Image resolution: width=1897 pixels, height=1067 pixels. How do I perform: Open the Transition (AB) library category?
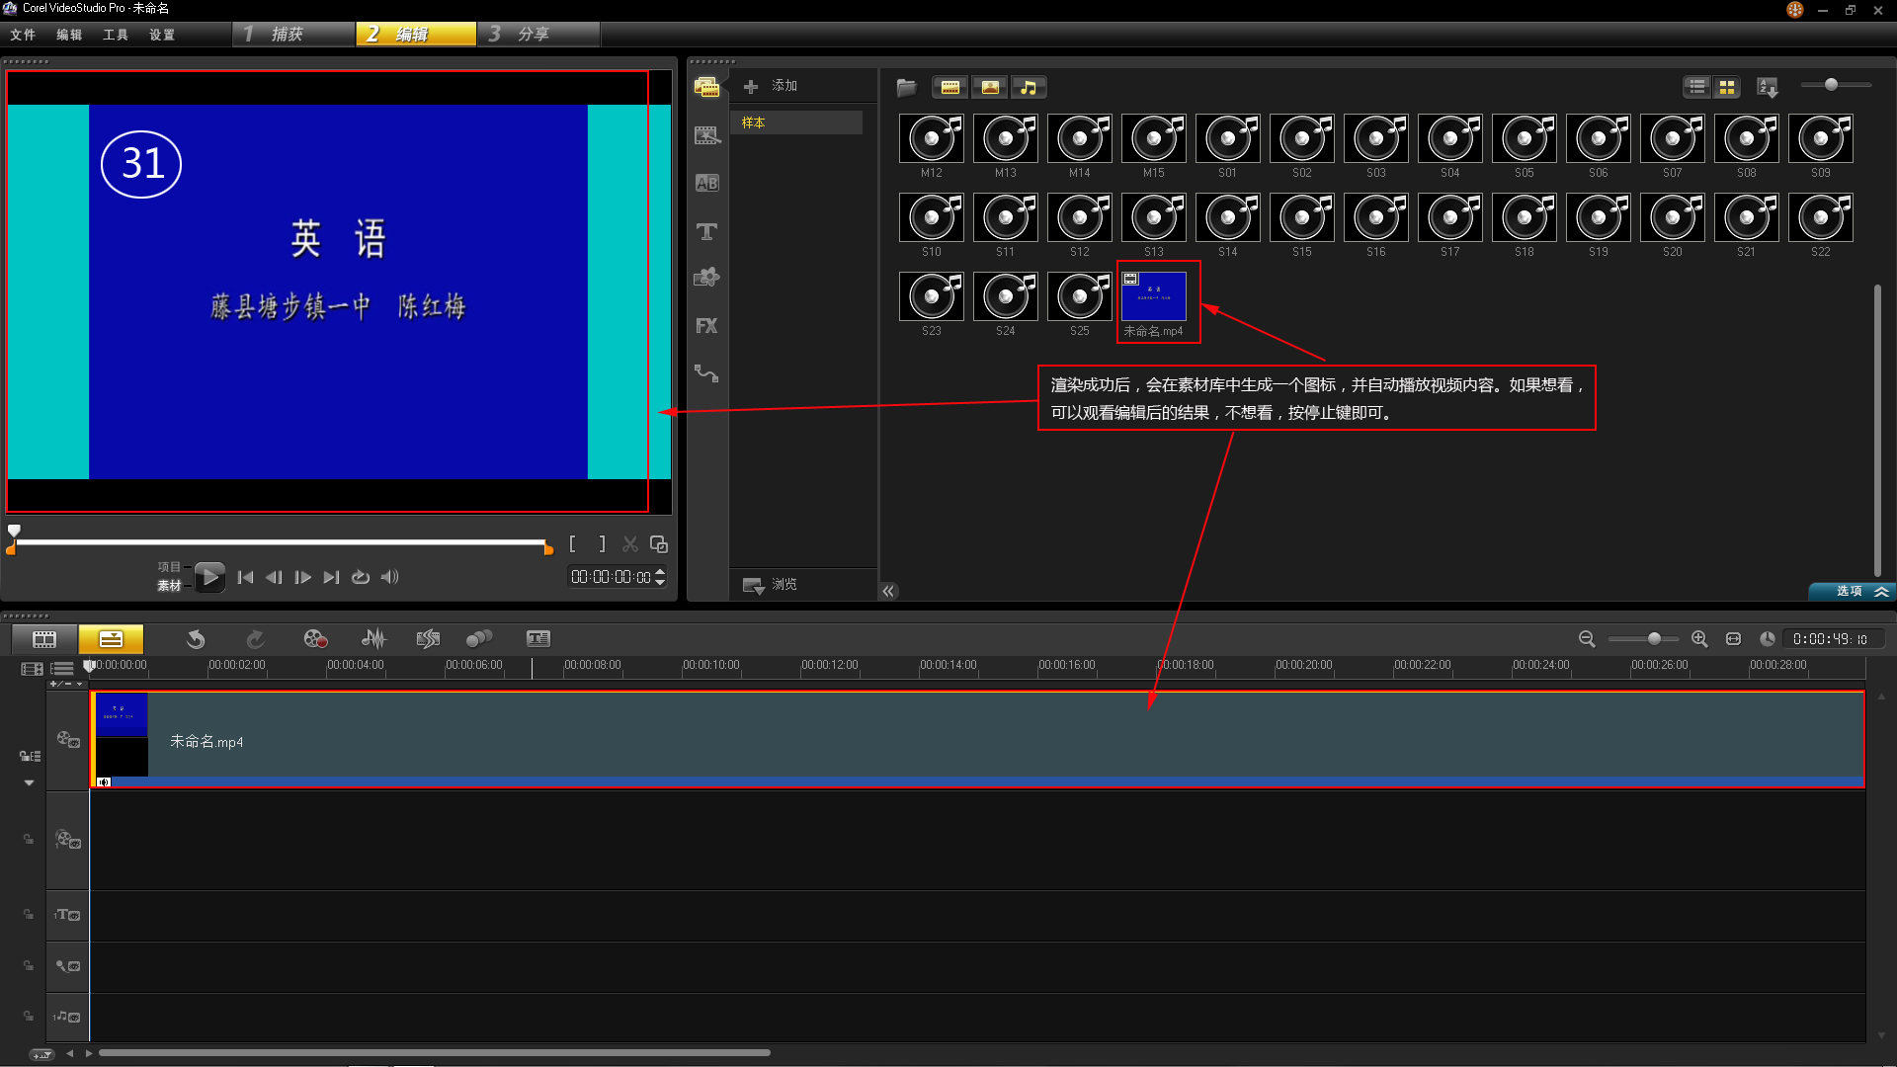pos(706,183)
